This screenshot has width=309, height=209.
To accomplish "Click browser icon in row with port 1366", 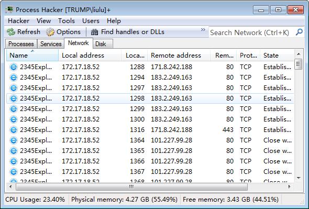I will tap(14, 161).
